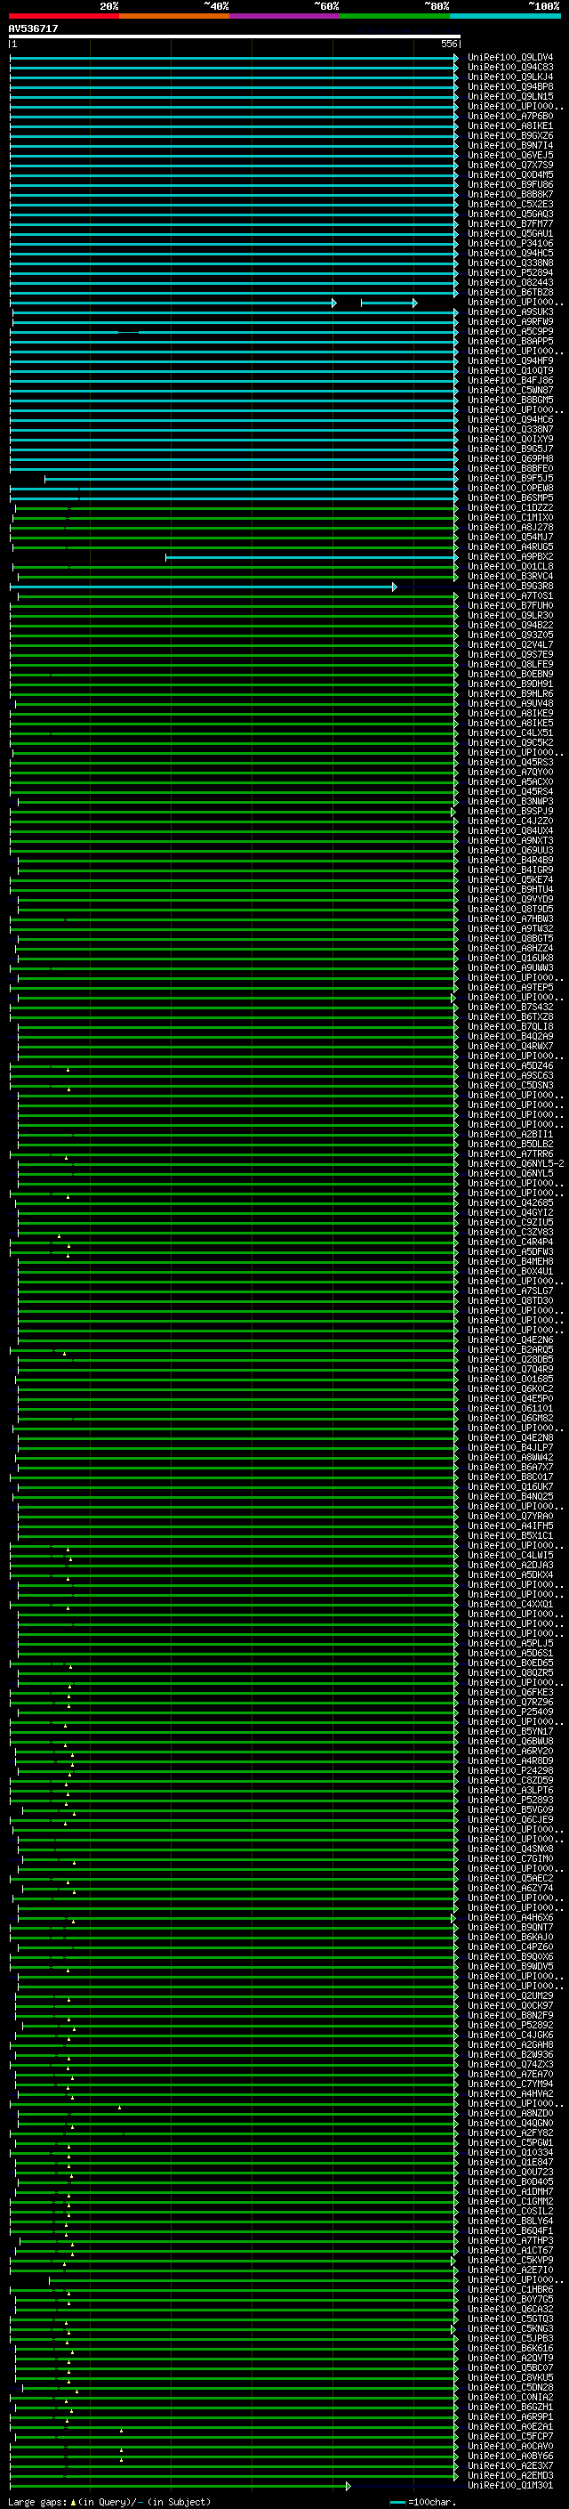Select the UniRef100_C5X2E3 label

coord(509,205)
